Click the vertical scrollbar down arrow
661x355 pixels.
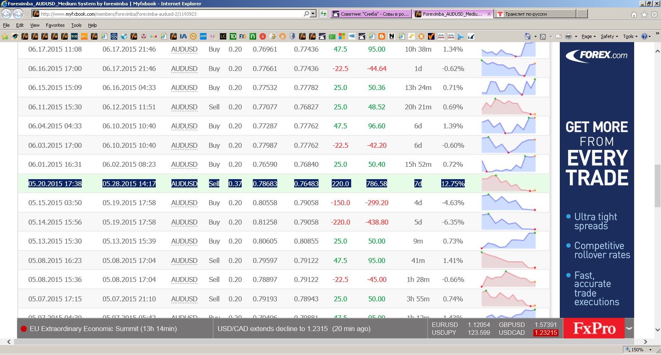point(657,330)
